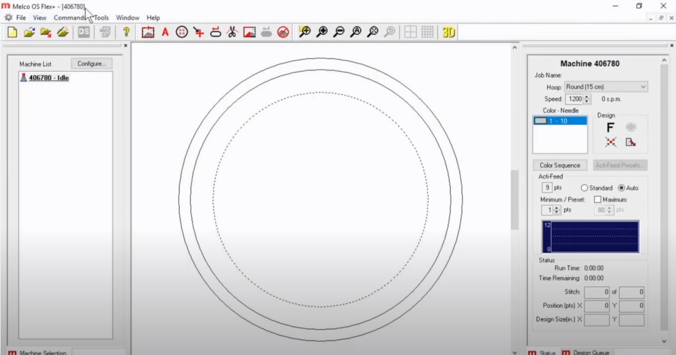Screen dimensions: 676x355
Task: Select color-needle entry 1 - 10
Action: (x=560, y=121)
